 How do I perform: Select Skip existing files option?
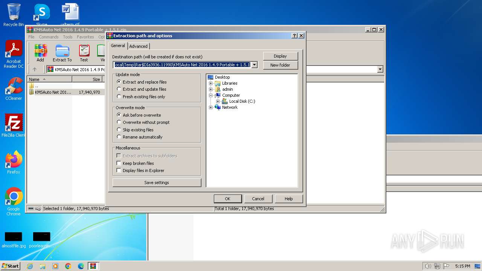135,130
